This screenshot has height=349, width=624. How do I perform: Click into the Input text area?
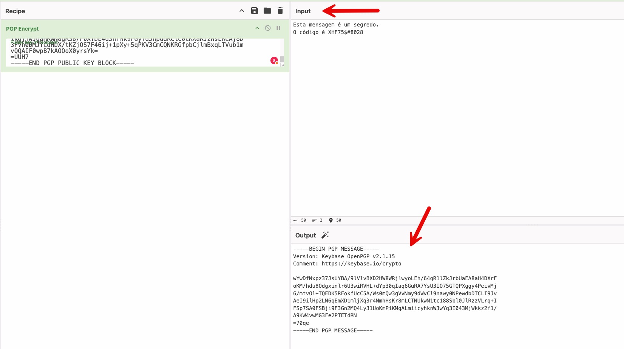click(x=453, y=113)
